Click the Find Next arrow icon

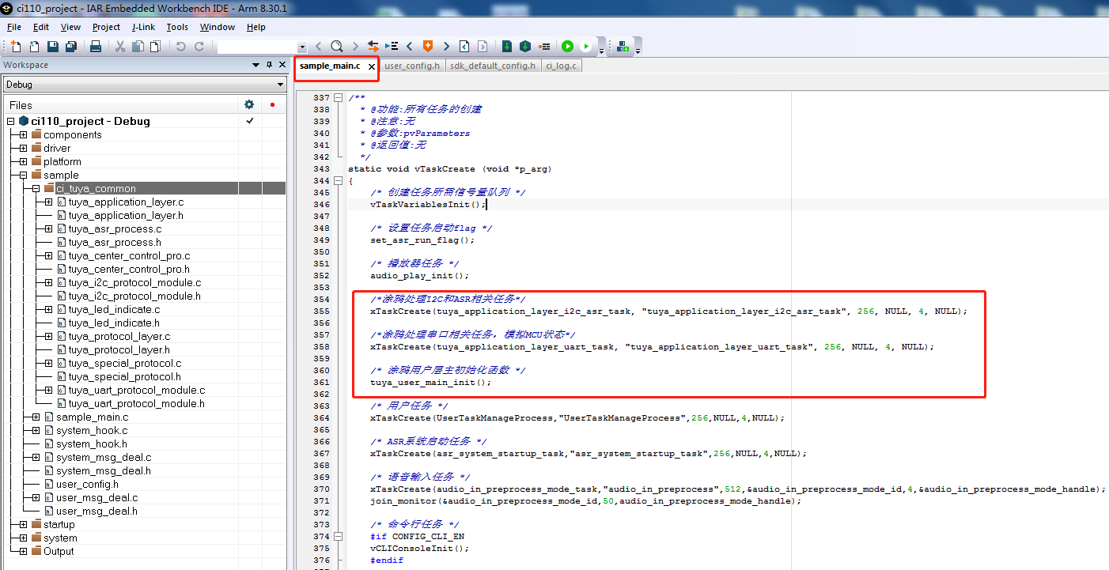point(355,47)
